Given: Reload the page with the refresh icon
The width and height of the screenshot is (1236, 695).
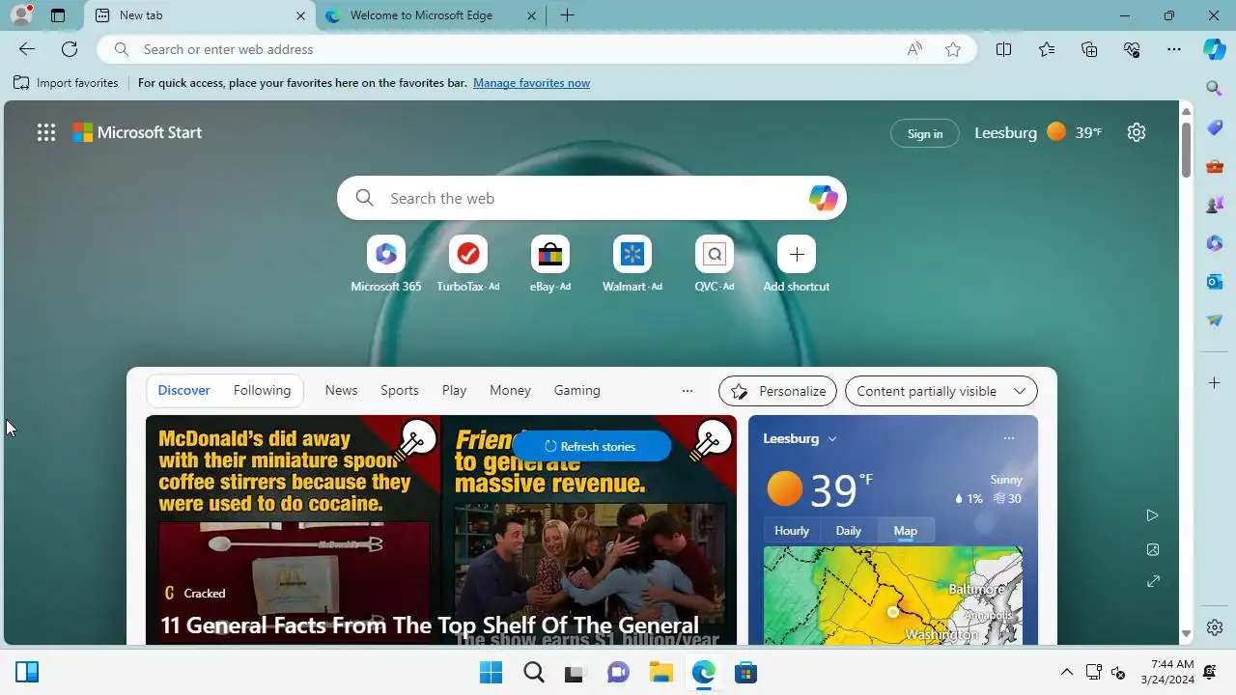Looking at the screenshot, I should point(70,49).
